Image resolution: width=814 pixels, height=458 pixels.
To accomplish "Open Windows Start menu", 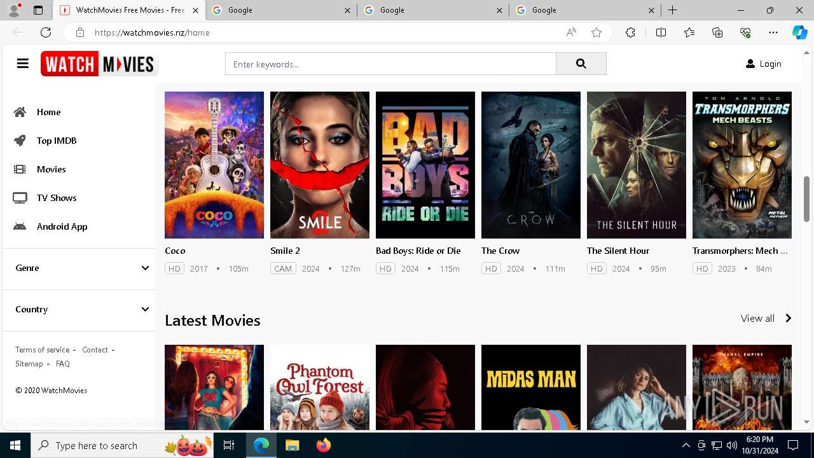I will point(15,445).
